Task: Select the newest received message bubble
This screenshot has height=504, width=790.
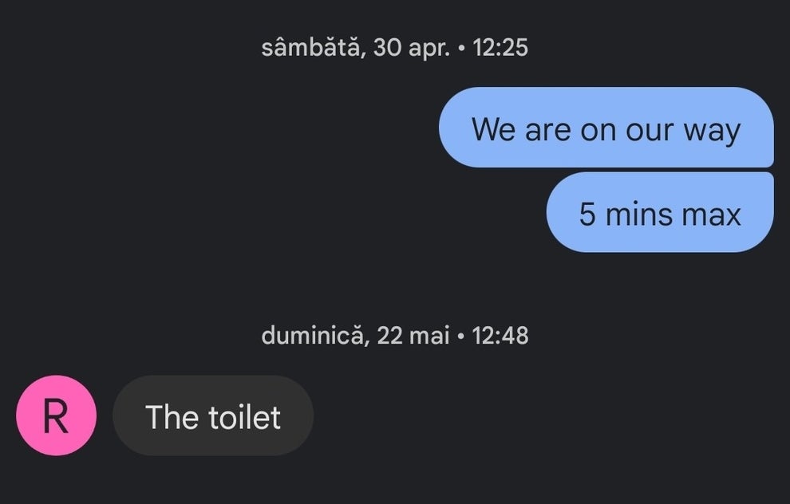Action: click(x=213, y=415)
